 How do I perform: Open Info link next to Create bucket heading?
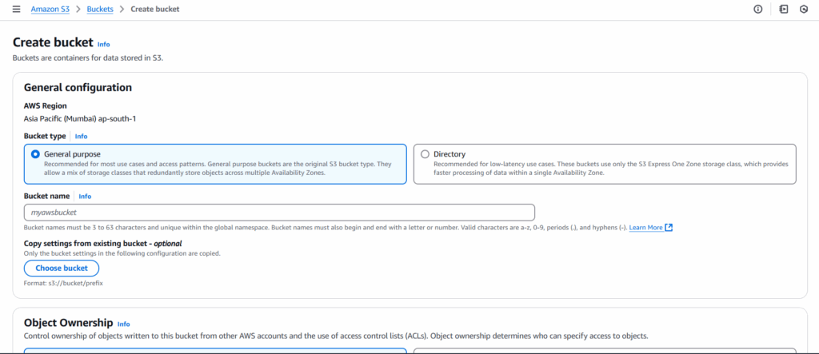pos(103,45)
